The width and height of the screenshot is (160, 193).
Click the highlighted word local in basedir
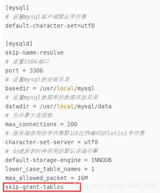65,88
